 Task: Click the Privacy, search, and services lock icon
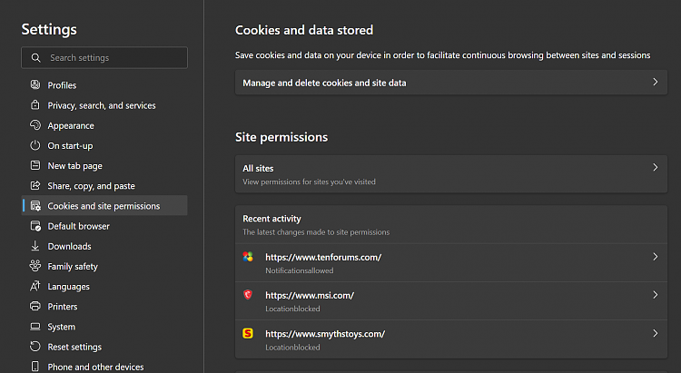coord(35,104)
